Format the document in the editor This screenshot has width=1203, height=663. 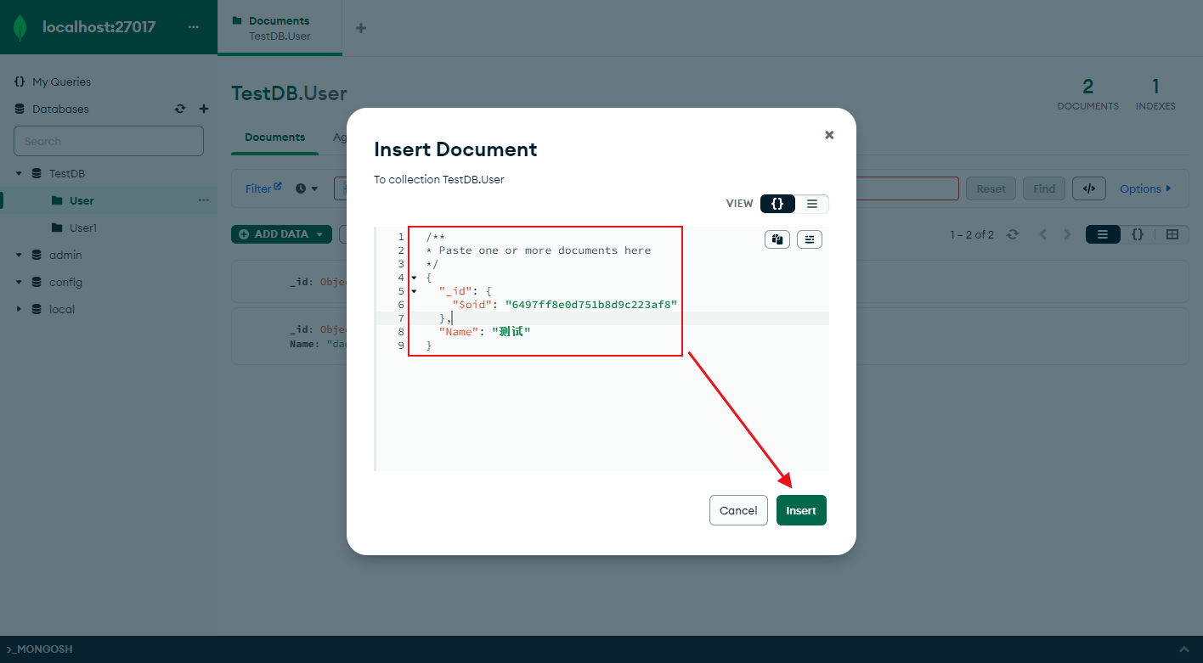[x=810, y=239]
